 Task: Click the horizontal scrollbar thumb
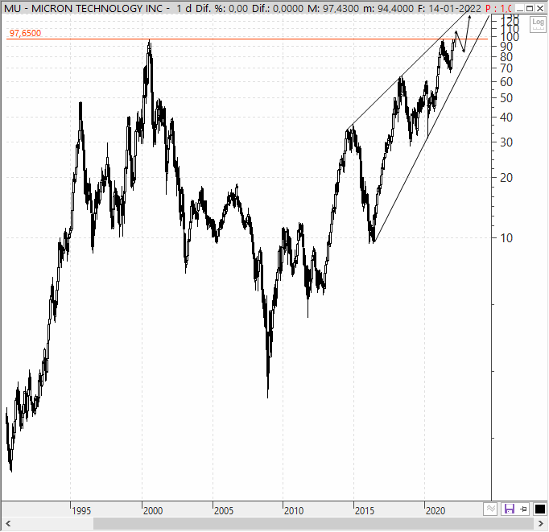click(x=313, y=524)
